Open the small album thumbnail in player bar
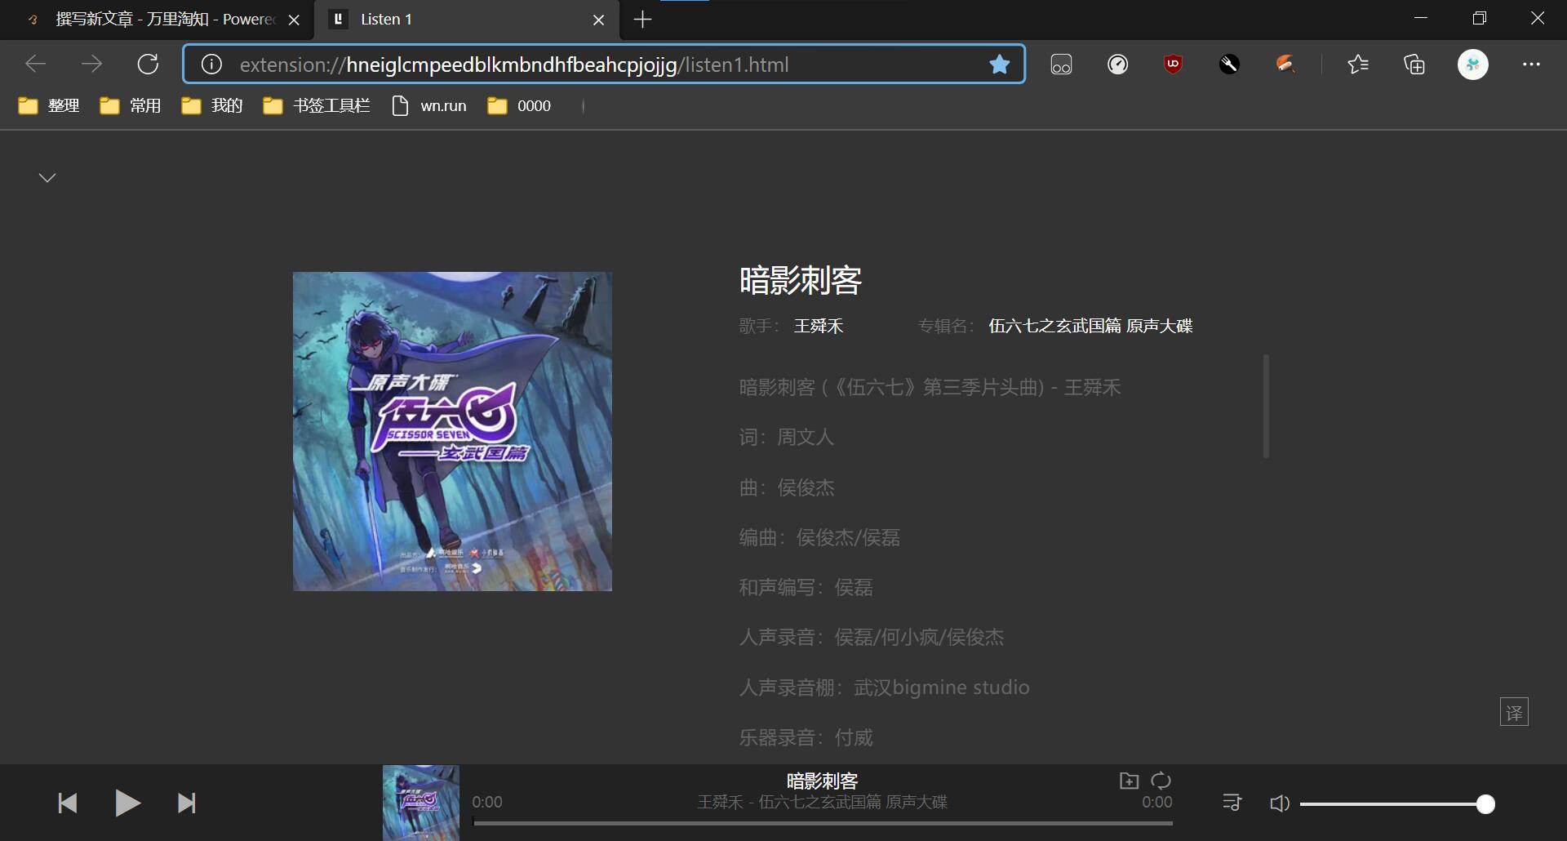1567x841 pixels. point(421,803)
